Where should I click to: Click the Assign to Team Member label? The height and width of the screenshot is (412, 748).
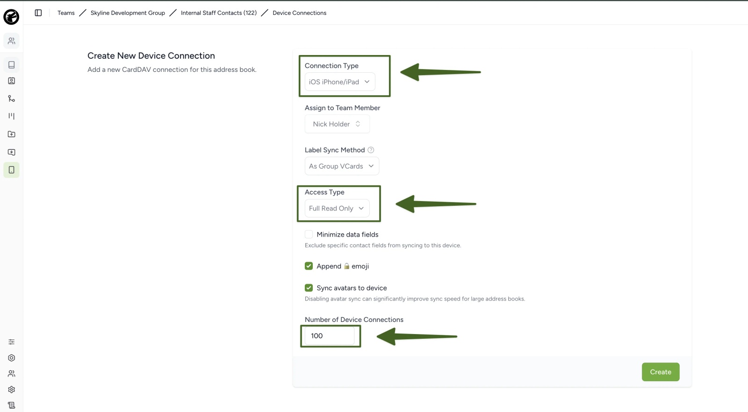pyautogui.click(x=342, y=108)
